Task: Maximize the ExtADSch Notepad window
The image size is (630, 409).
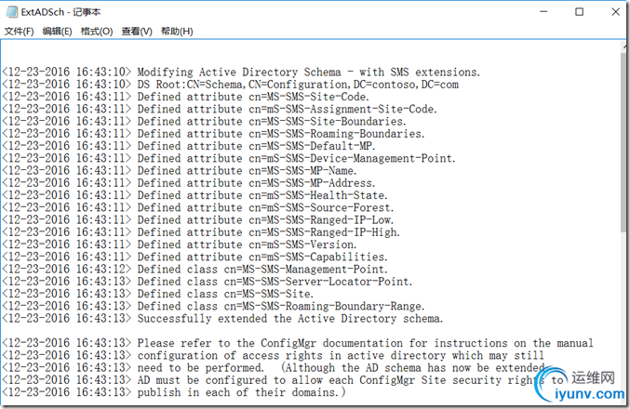Action: click(x=580, y=12)
